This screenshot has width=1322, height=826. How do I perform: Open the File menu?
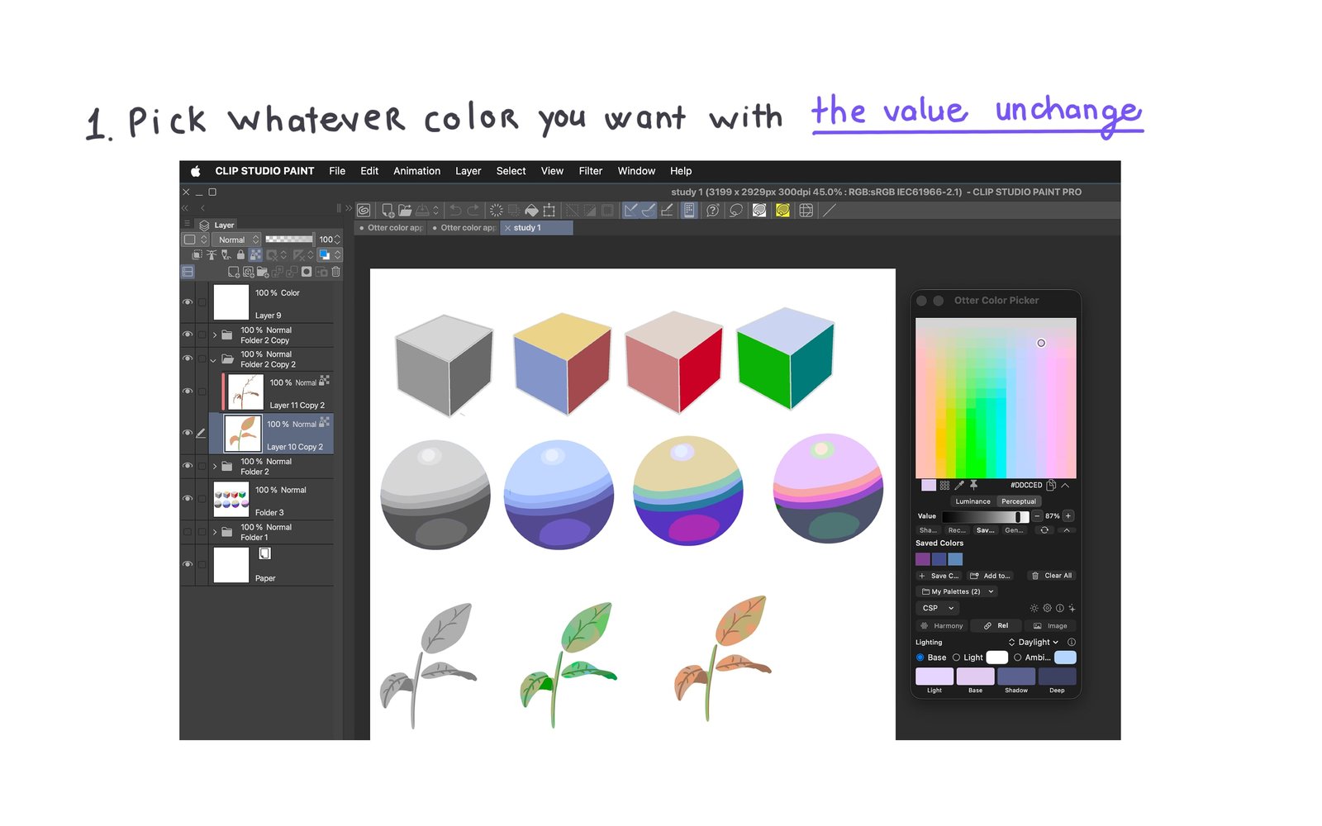(x=337, y=171)
